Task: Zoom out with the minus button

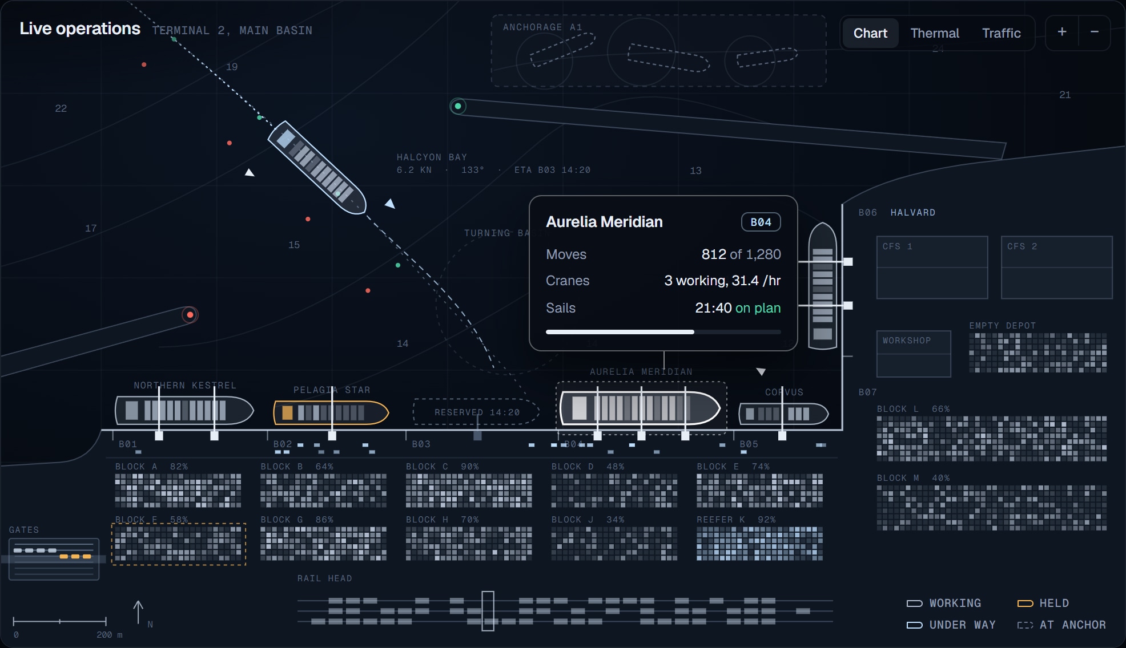Action: pyautogui.click(x=1094, y=33)
